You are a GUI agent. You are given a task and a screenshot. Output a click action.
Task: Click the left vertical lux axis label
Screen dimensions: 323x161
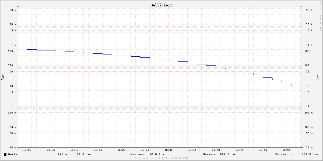tap(3, 77)
